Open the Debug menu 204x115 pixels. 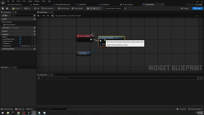(30, 1)
